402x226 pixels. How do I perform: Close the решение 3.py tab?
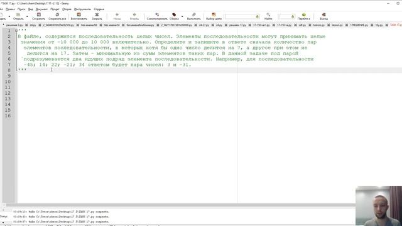(x=26, y=25)
